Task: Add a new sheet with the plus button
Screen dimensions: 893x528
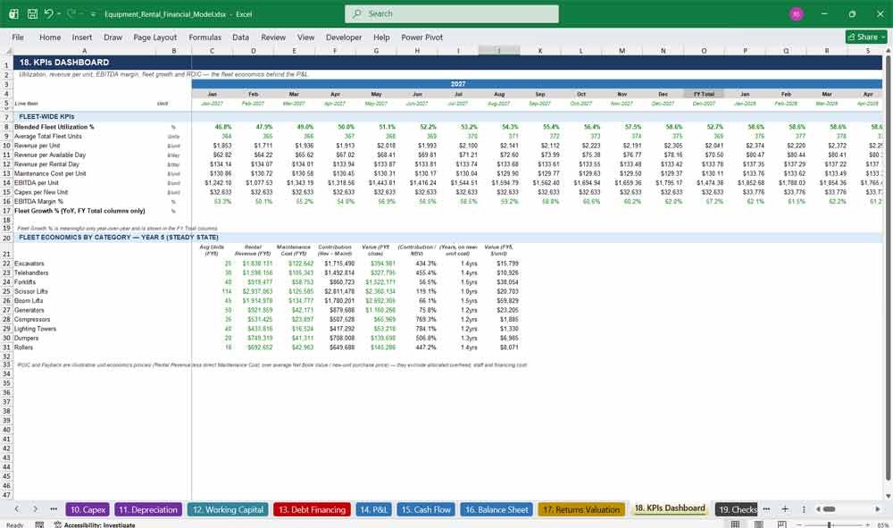Action: point(785,509)
